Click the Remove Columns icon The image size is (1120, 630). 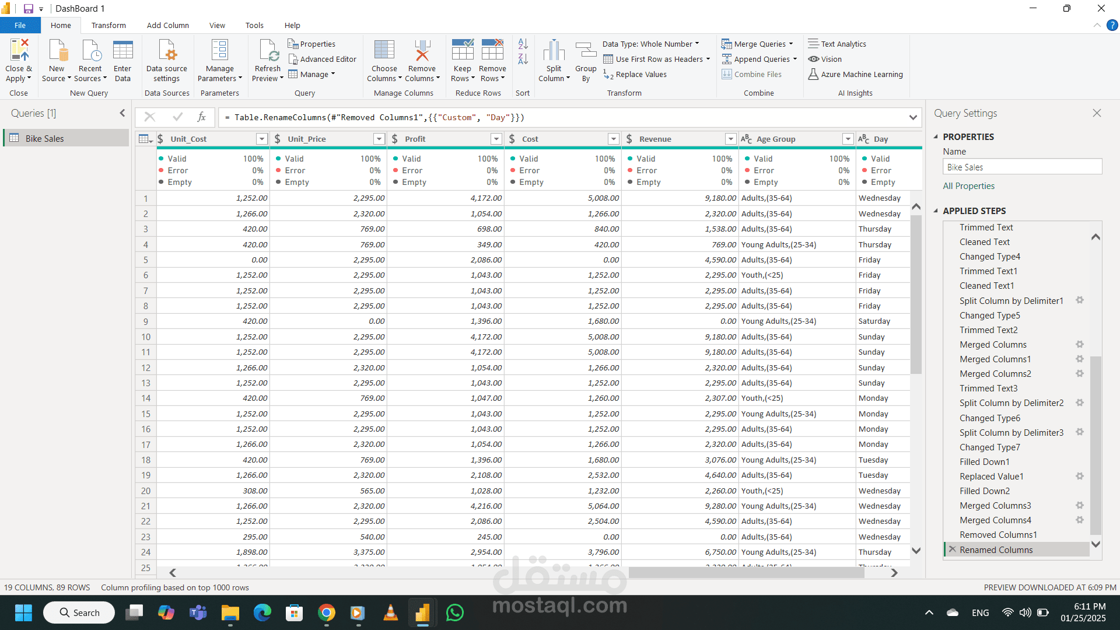[422, 51]
